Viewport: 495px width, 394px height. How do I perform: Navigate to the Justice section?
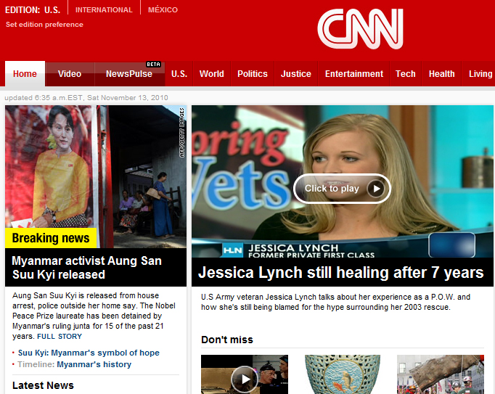coord(296,74)
